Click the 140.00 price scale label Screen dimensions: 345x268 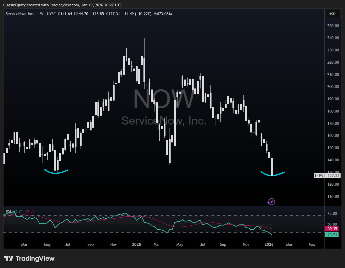333,160
